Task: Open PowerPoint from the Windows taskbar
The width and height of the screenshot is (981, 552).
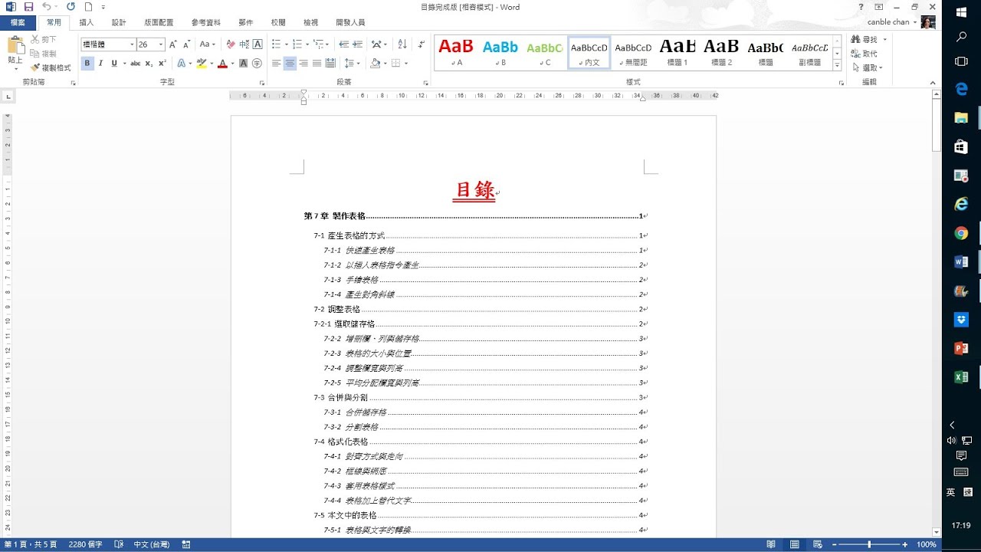Action: click(x=961, y=348)
